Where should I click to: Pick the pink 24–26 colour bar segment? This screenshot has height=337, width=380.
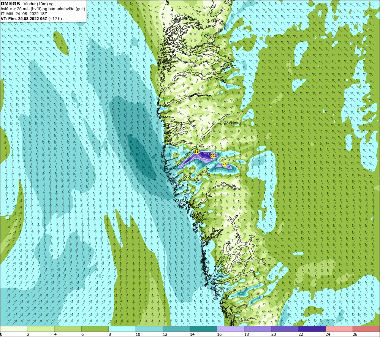pyautogui.click(x=339, y=329)
